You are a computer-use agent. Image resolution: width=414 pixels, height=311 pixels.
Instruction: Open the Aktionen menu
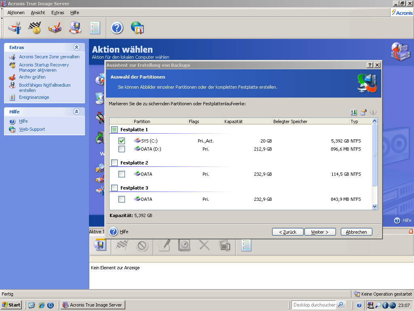pyautogui.click(x=16, y=13)
